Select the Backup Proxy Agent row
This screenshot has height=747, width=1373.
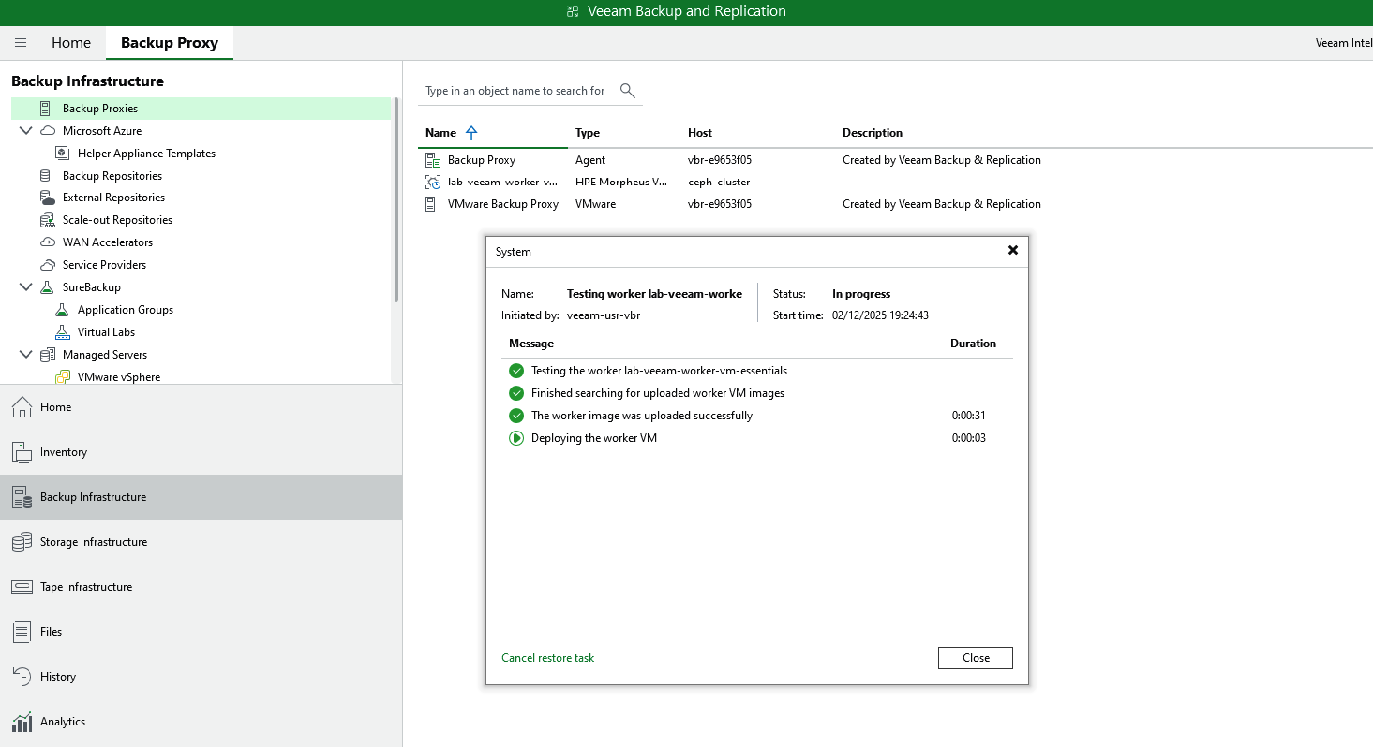tap(895, 160)
